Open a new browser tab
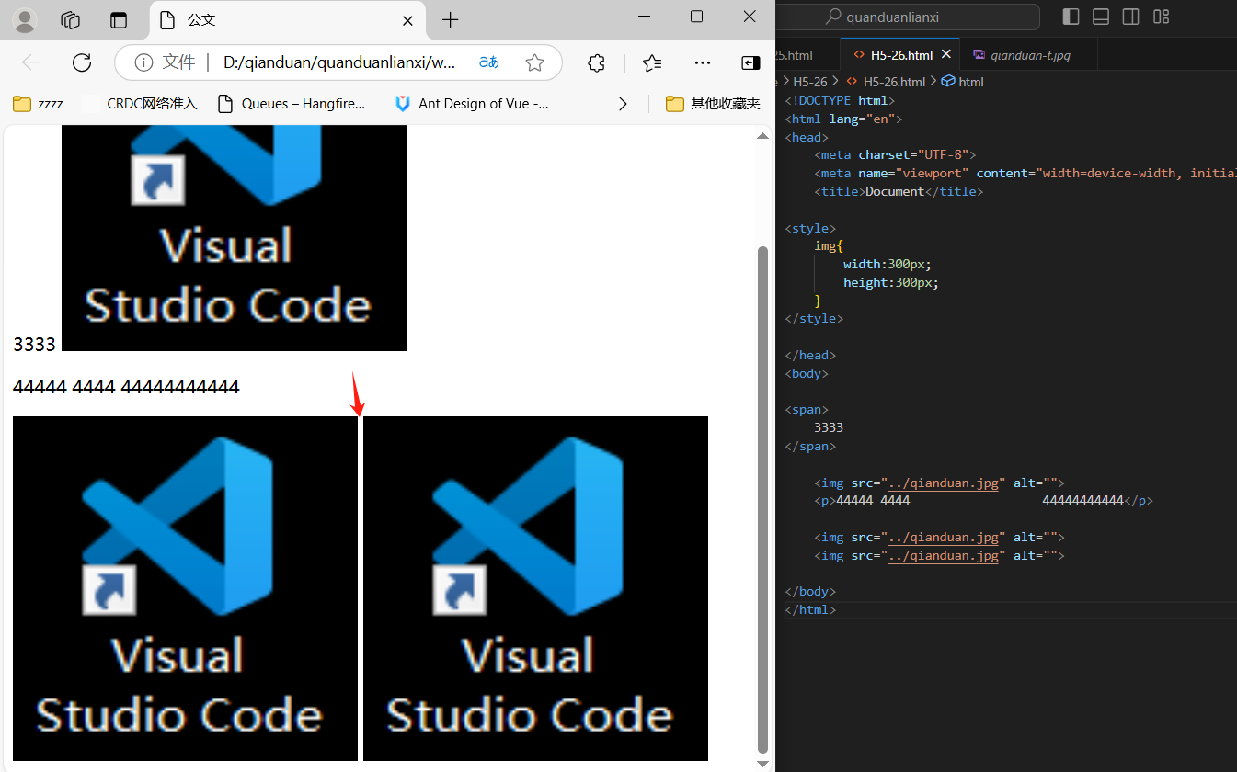Viewport: 1237px width, 772px height. tap(450, 20)
